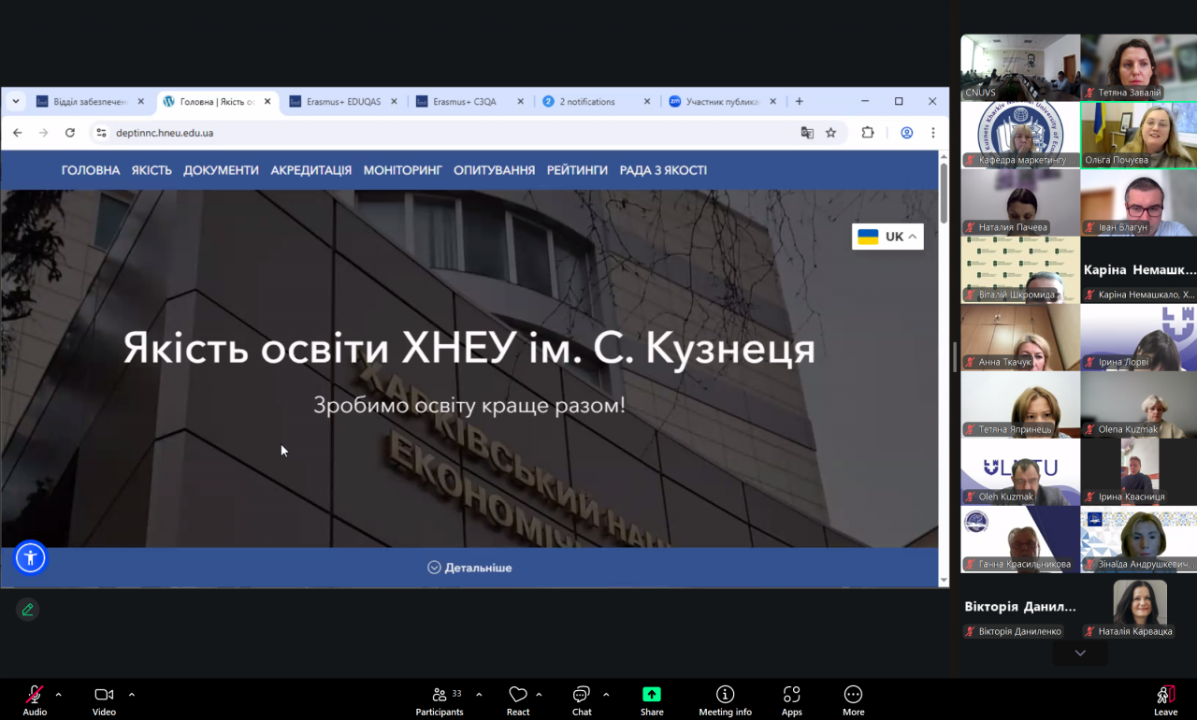
Task: Open the Participants panel icon
Action: [440, 695]
